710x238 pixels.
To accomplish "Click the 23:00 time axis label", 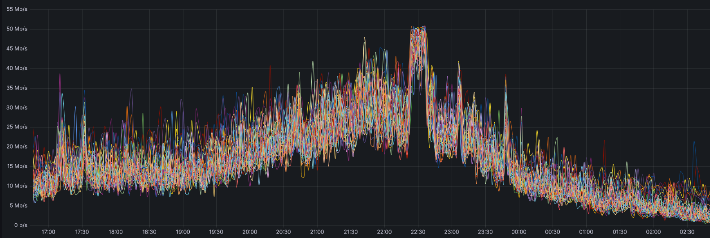I will click(452, 232).
